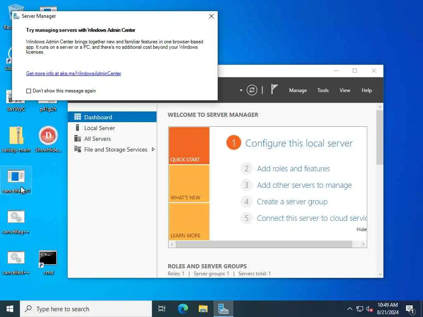Click the All Servers icon
The image size is (423, 317).
[x=78, y=138]
